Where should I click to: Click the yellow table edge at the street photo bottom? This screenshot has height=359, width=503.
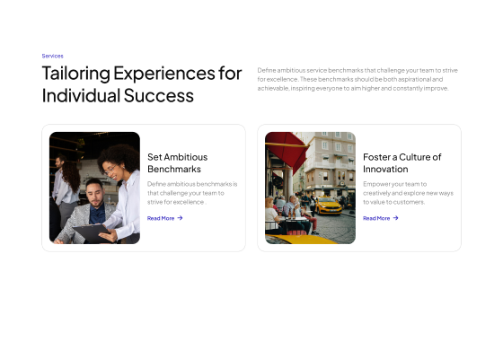300,239
